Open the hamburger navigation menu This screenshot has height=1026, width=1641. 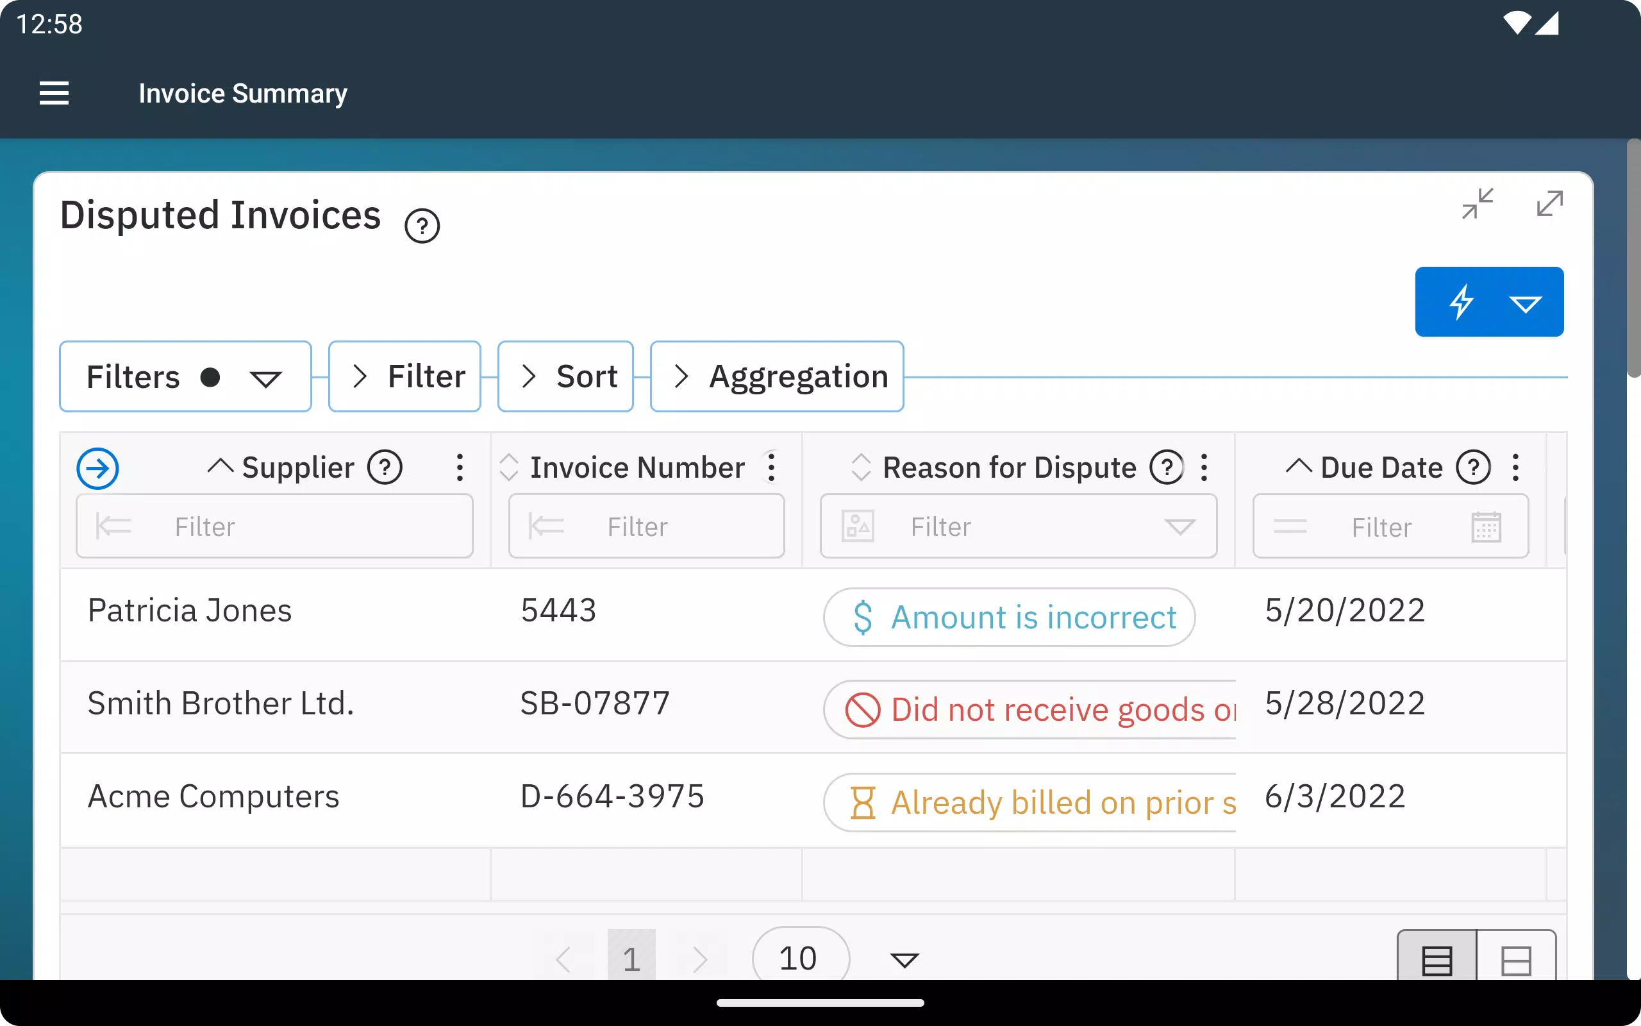pos(54,93)
